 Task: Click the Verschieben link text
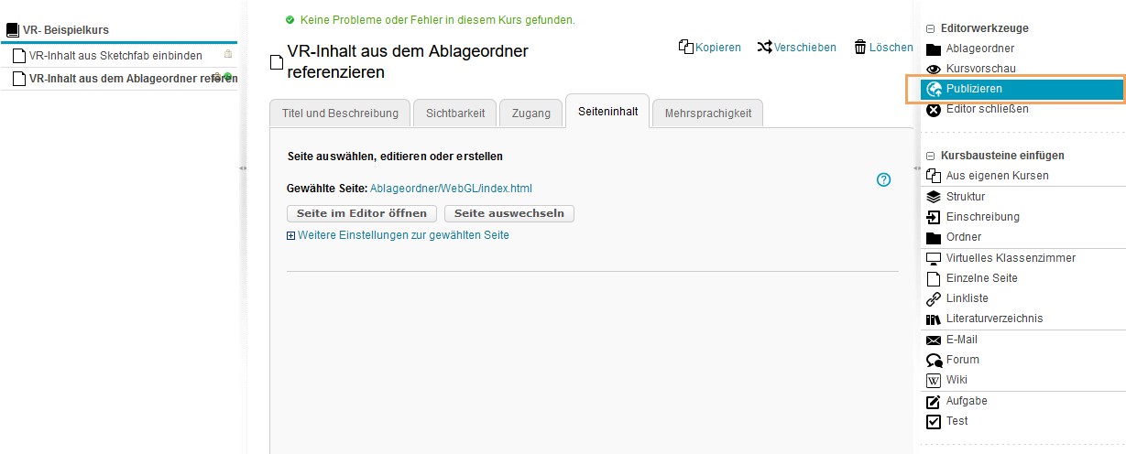click(805, 48)
